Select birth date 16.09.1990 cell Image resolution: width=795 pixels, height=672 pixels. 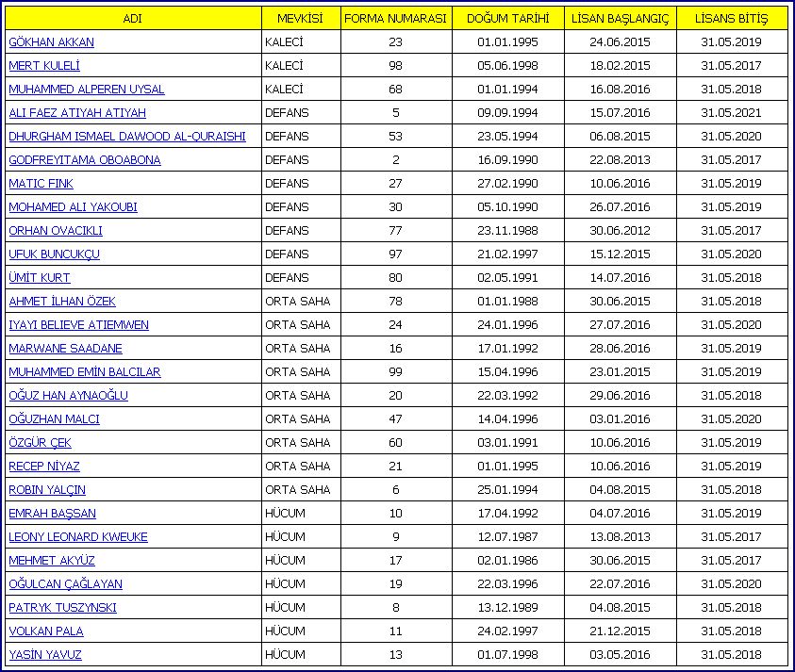[508, 160]
